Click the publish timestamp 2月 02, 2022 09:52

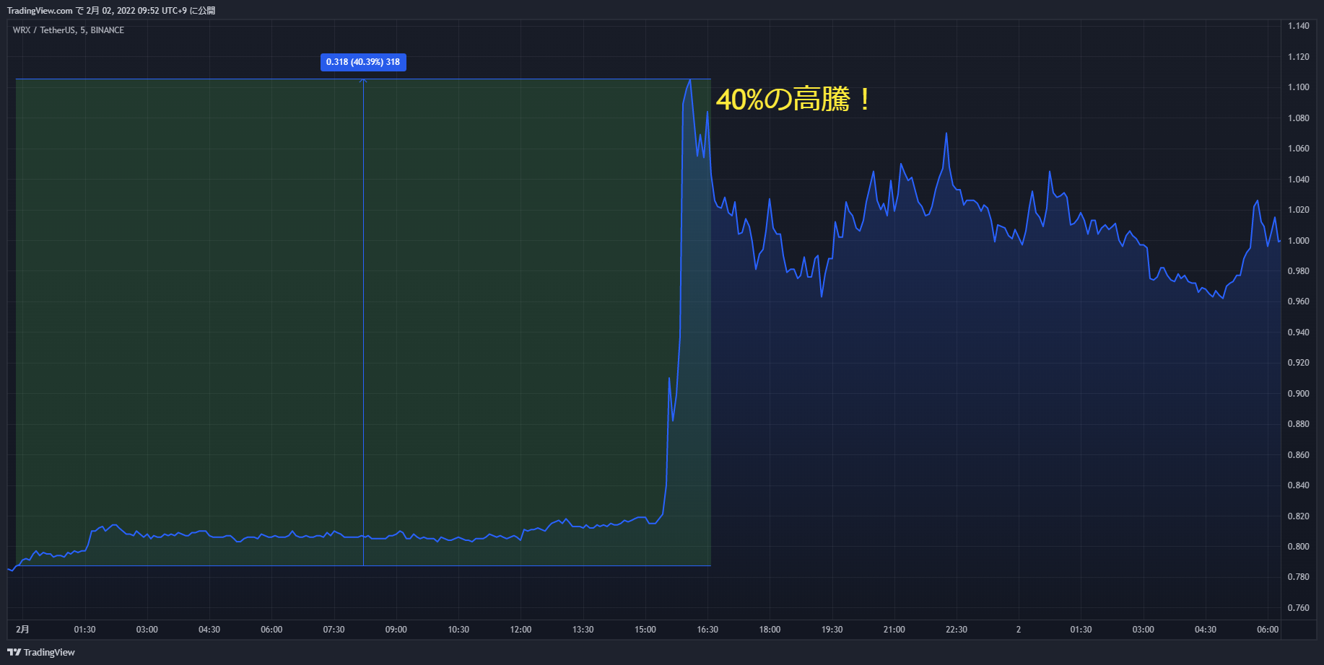click(121, 11)
